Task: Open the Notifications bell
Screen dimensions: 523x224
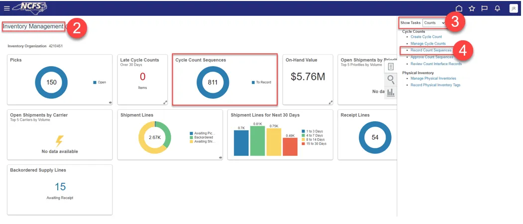Action: pyautogui.click(x=497, y=8)
